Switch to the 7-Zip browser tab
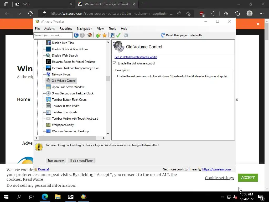This screenshot has width=269, height=202. (x=44, y=4)
